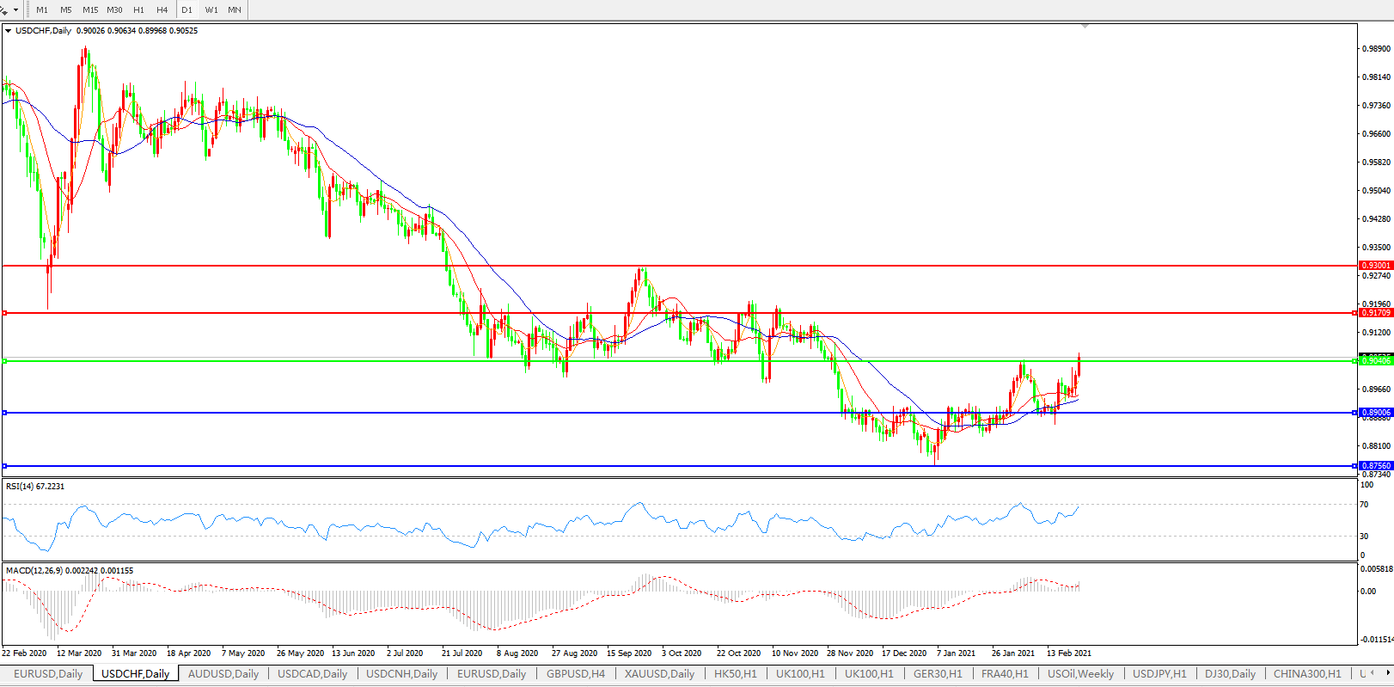Click the 0.93001 red price level label
This screenshot has width=1394, height=687.
click(x=1375, y=266)
